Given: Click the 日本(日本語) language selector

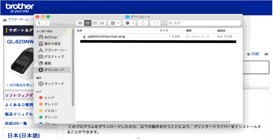Looking at the screenshot, I should tap(24, 135).
